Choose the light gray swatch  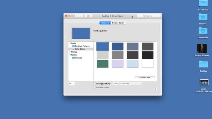pyautogui.click(x=103, y=55)
